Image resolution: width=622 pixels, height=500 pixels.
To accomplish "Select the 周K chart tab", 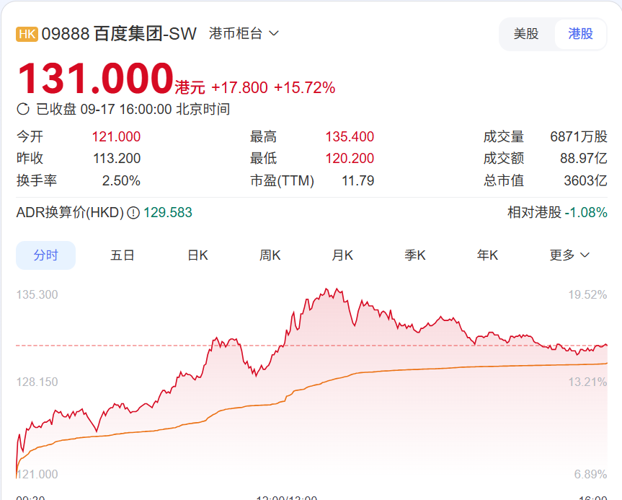I will (270, 255).
